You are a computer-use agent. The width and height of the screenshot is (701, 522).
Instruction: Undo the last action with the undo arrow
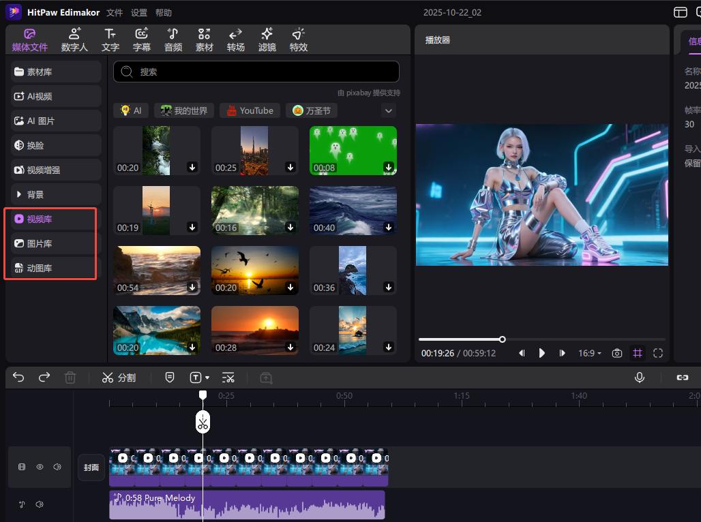19,378
